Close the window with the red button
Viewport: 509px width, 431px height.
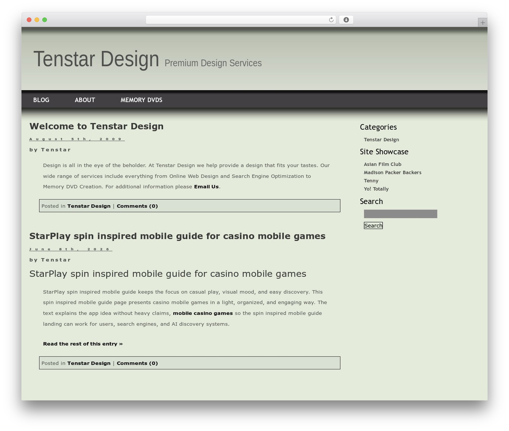click(x=29, y=20)
